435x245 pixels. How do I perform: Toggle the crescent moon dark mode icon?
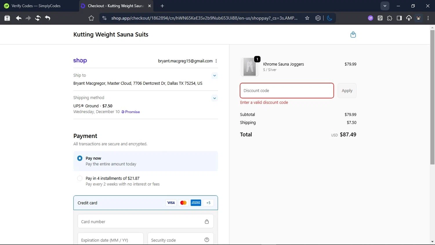(x=329, y=18)
